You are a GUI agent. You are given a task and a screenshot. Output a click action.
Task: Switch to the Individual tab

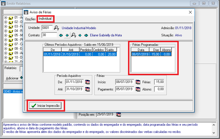pyautogui.click(x=45, y=19)
